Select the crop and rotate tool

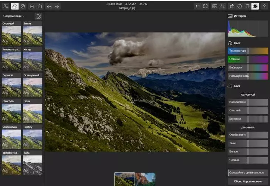(x=232, y=6)
